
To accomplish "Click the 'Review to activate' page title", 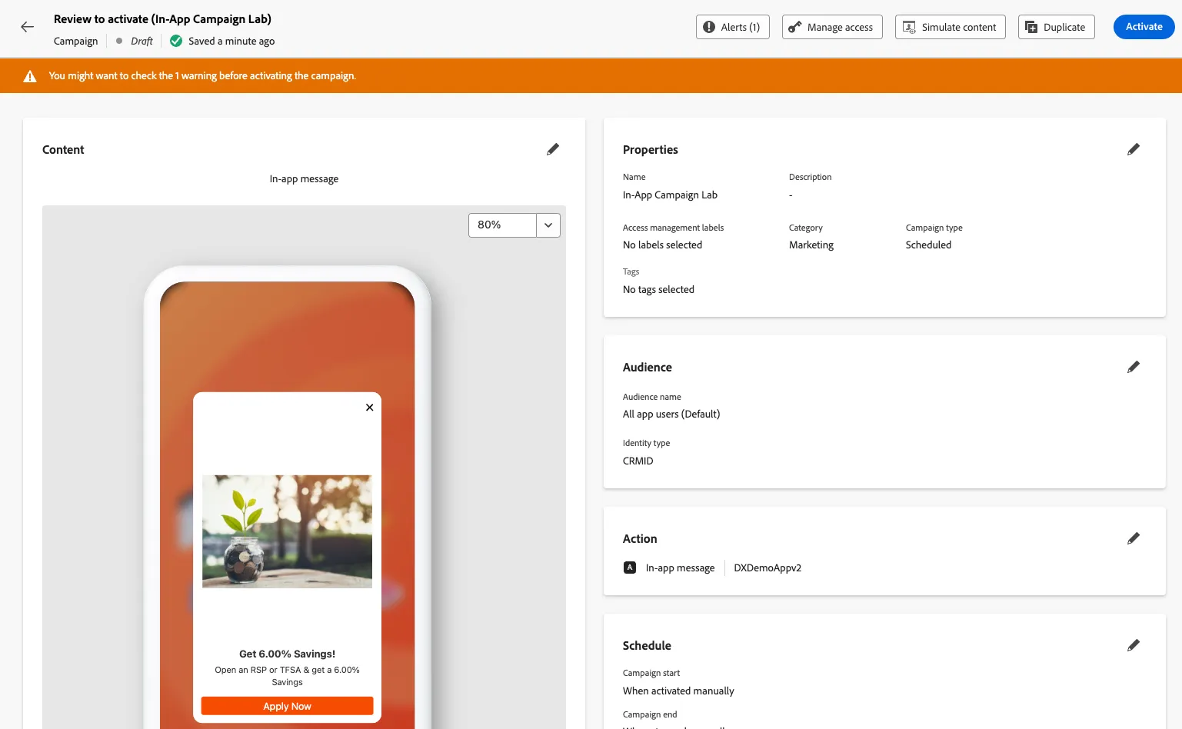I will click(x=162, y=19).
